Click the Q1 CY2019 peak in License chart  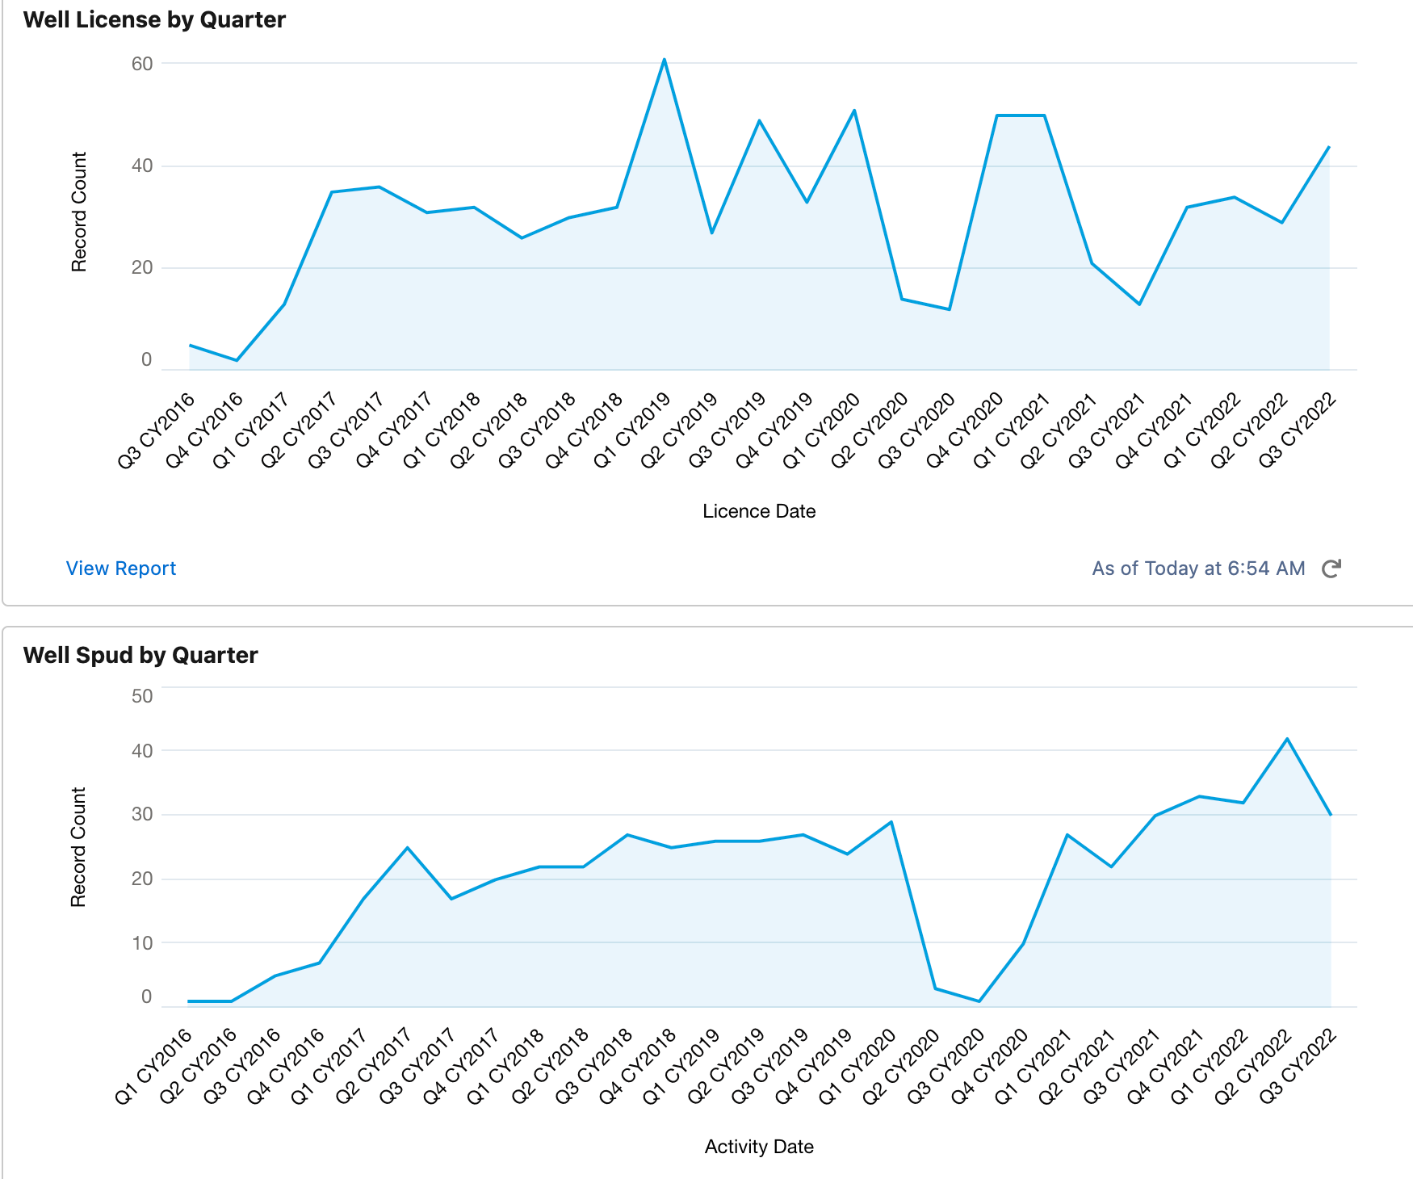(665, 60)
